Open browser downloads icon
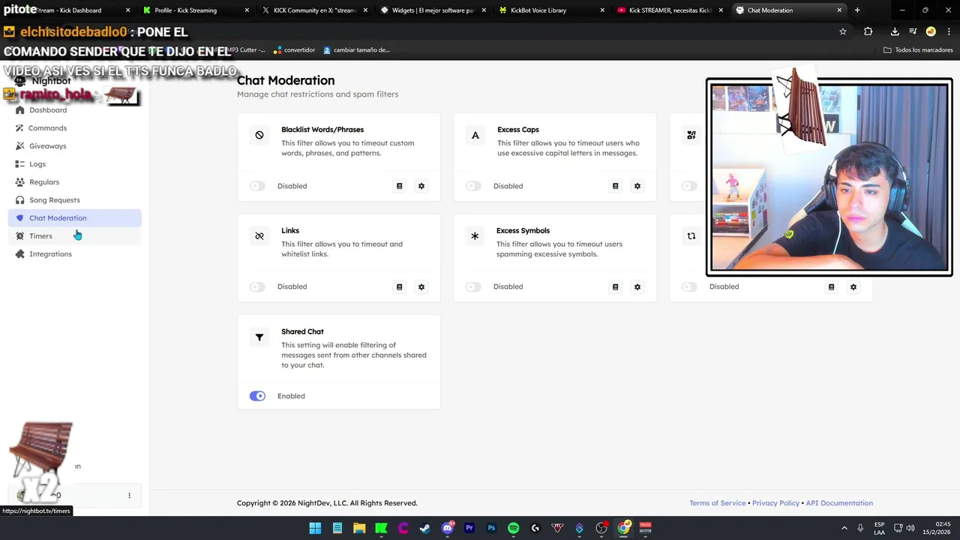960x540 pixels. (895, 31)
